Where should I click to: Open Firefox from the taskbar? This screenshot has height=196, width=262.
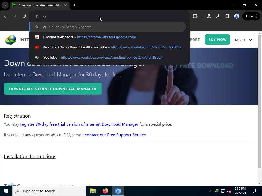tap(105, 191)
